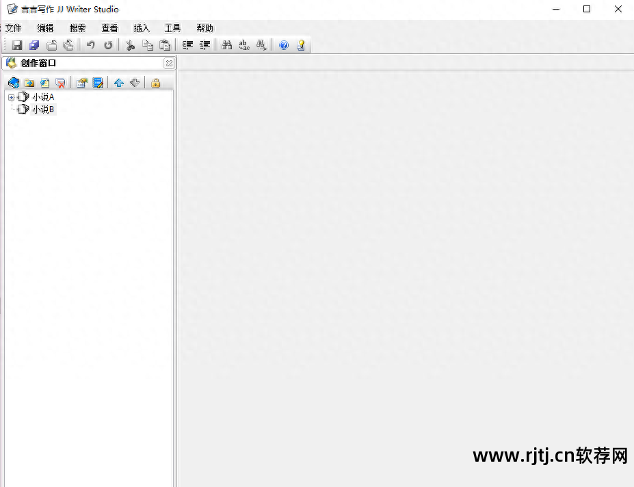Click the Paste clipboard icon
634x487 pixels.
click(x=165, y=45)
